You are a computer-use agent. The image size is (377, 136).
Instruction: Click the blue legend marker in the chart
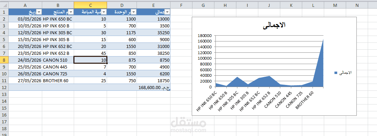(336, 73)
